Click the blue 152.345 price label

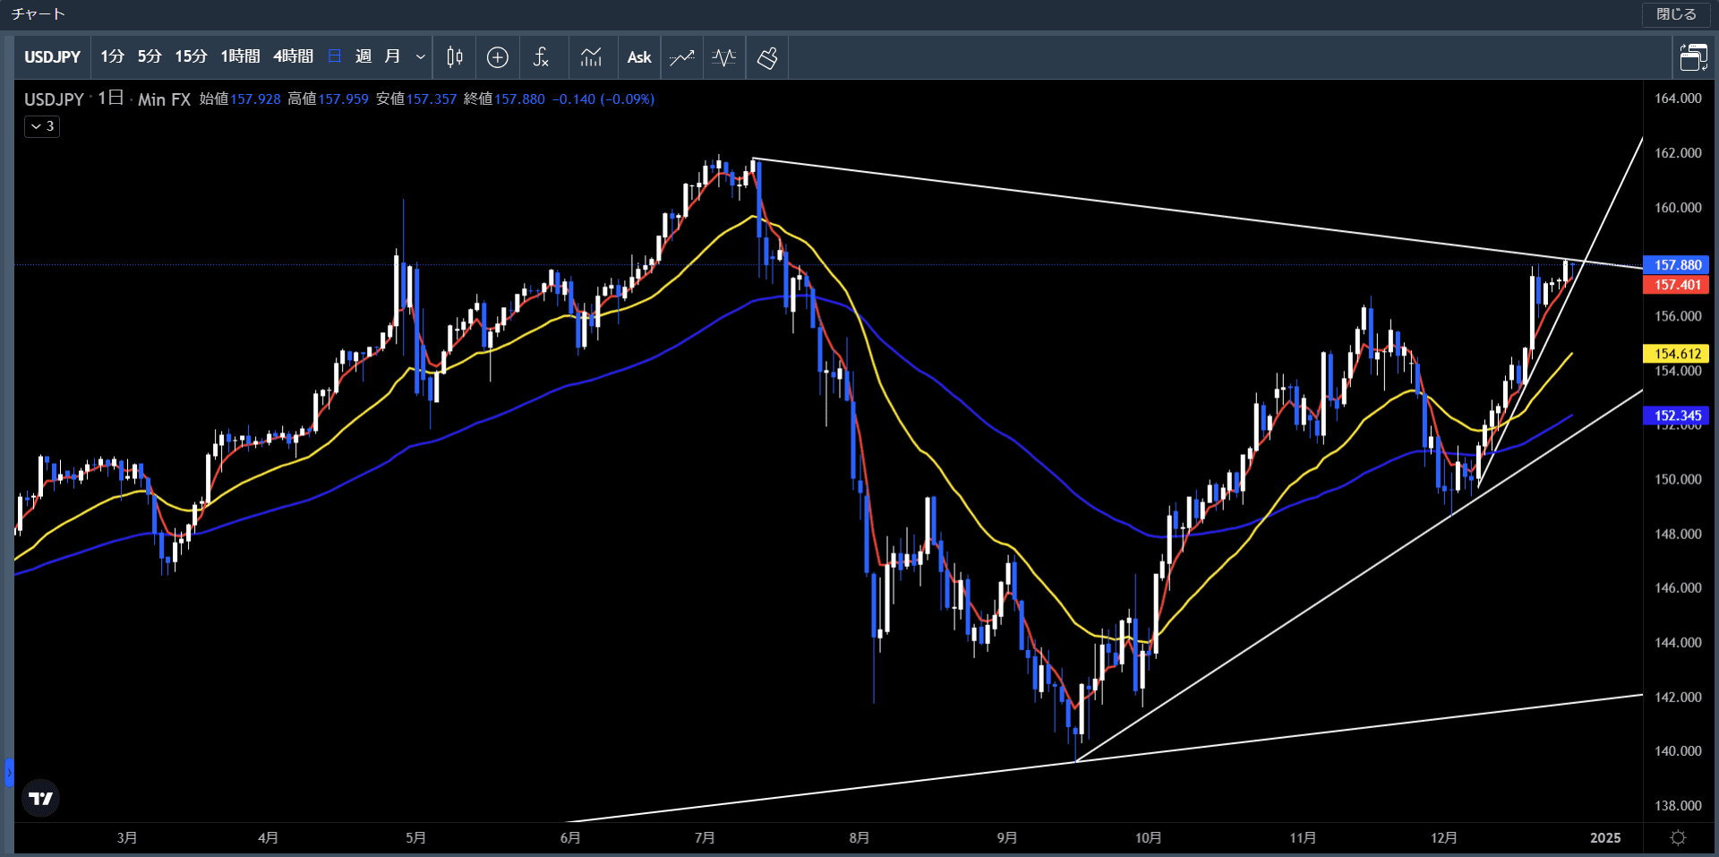(1677, 416)
